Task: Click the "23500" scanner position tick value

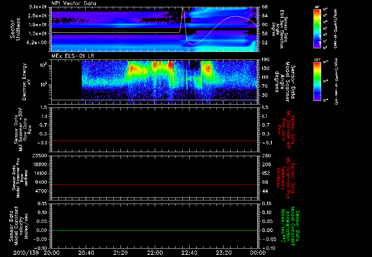Action: (x=40, y=155)
